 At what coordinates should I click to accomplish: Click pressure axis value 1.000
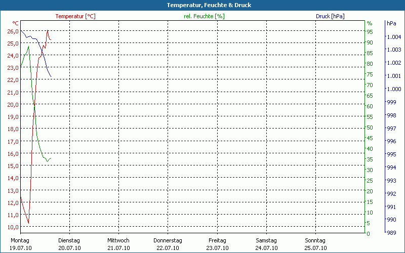click(x=394, y=89)
